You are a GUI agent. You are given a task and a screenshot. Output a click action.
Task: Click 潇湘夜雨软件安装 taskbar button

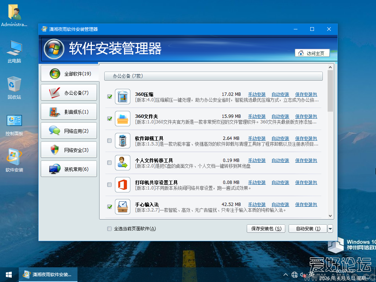coord(48,275)
